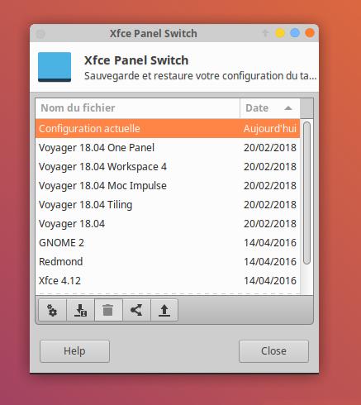Click the list's vertical scrollbar
361x405 pixels.
(x=306, y=193)
